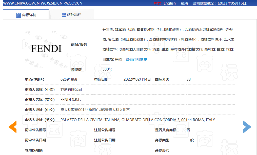Click the 初审公告期号 label
The image size is (257, 155).
click(35, 130)
